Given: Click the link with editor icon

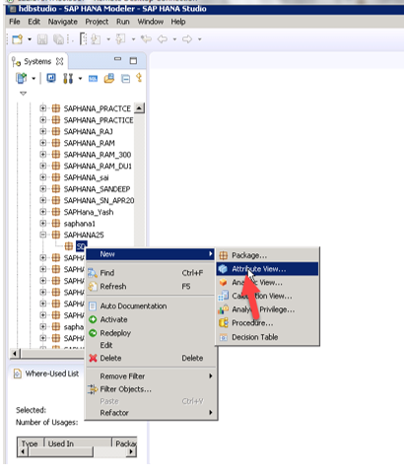Looking at the screenshot, I should pyautogui.click(x=139, y=78).
